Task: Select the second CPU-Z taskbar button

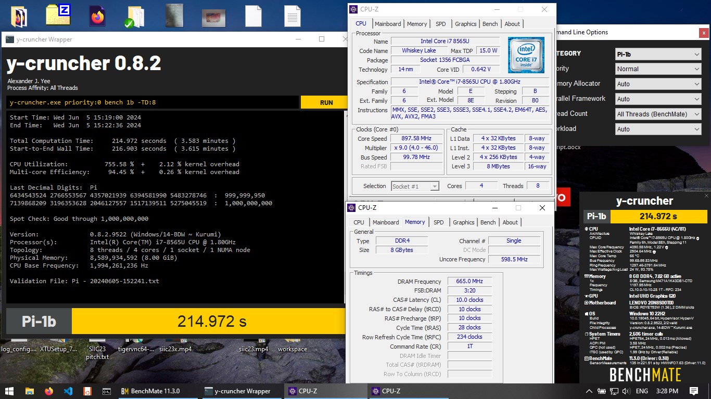Action: pos(409,391)
